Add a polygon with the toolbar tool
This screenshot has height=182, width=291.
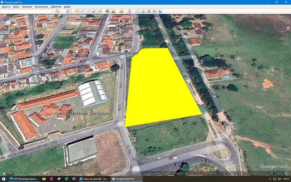(x=83, y=11)
